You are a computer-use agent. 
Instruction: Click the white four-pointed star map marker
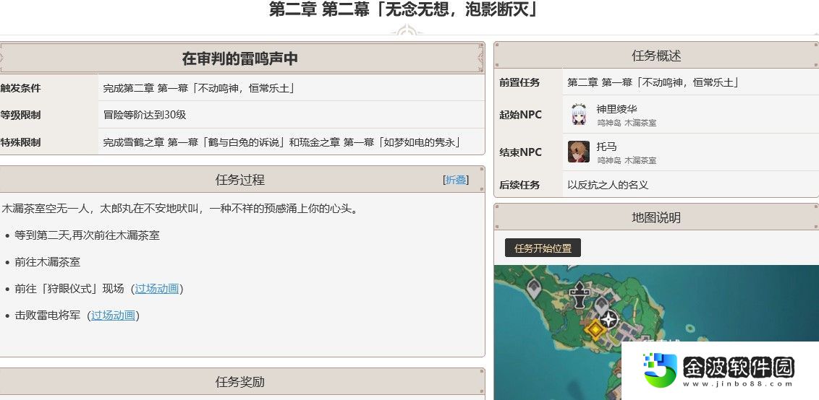point(609,319)
